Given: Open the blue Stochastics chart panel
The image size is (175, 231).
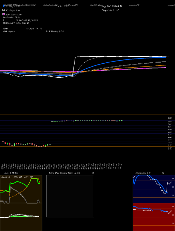Looking at the screenshot, I should coord(154,189).
